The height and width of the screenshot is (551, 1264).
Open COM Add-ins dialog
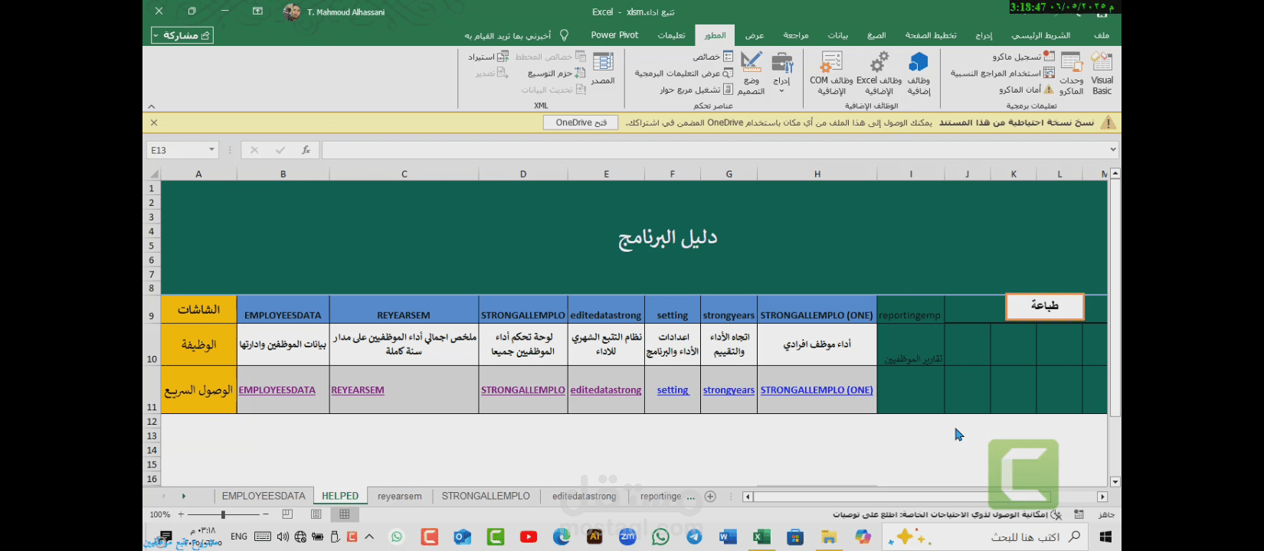click(x=831, y=73)
